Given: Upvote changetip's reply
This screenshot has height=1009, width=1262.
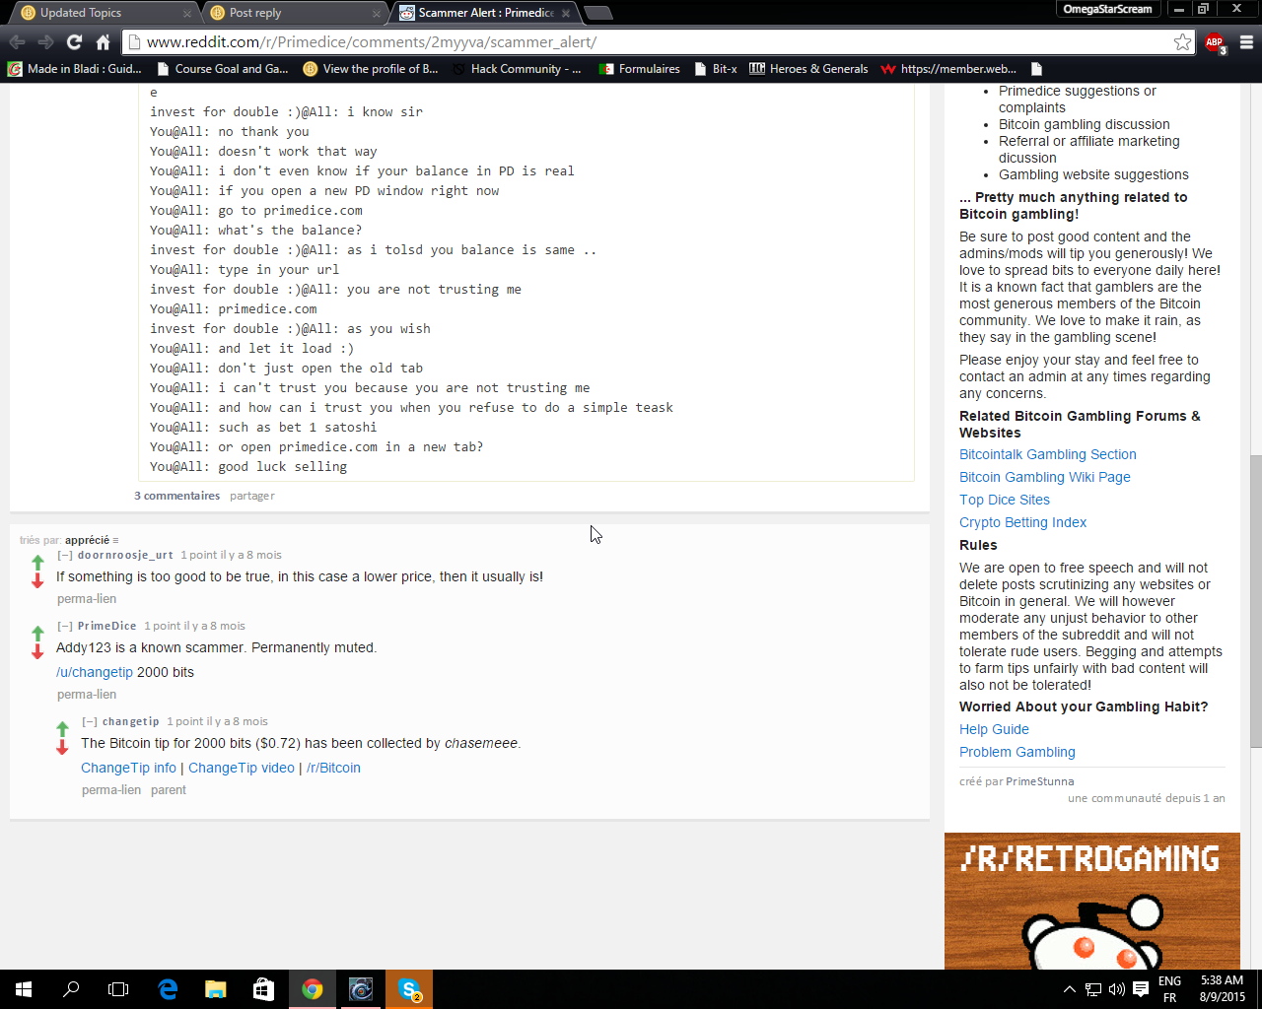Looking at the screenshot, I should (62, 728).
